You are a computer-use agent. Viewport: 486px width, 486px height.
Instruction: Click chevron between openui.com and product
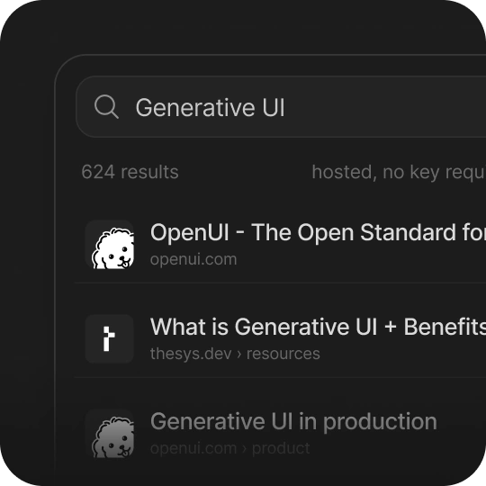tap(244, 449)
